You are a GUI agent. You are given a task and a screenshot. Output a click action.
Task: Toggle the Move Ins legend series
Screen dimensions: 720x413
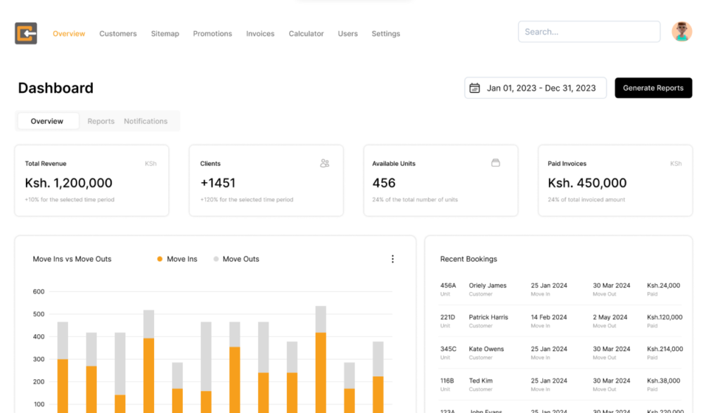pos(177,259)
